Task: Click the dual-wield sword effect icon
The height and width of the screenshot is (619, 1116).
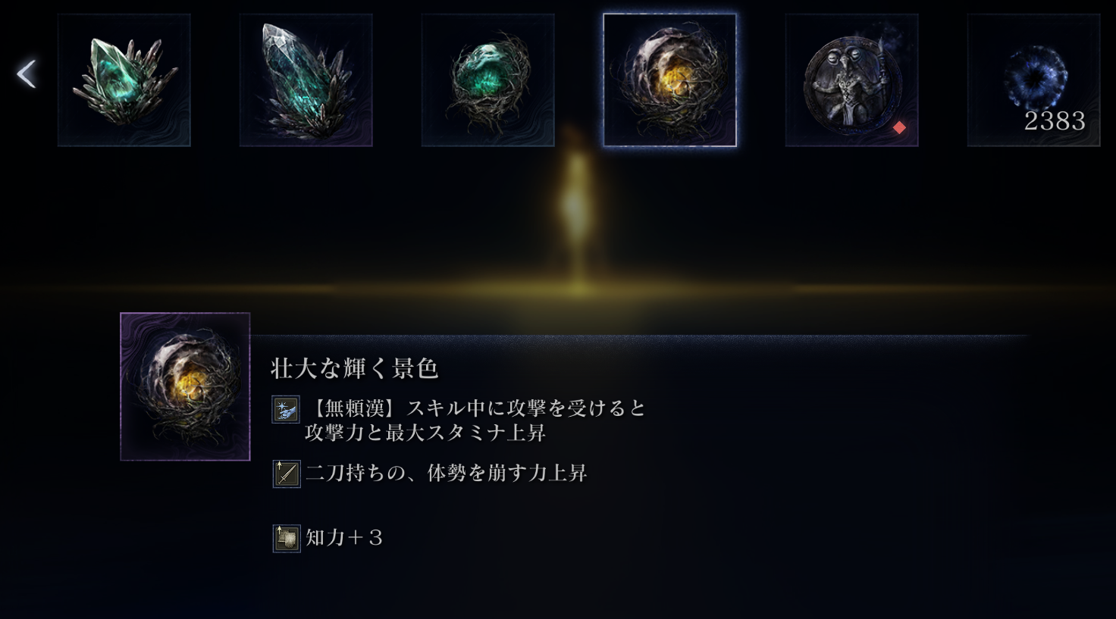Action: pos(286,474)
